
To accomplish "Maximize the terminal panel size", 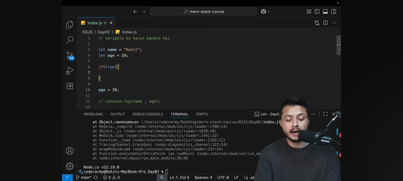I will (x=325, y=114).
